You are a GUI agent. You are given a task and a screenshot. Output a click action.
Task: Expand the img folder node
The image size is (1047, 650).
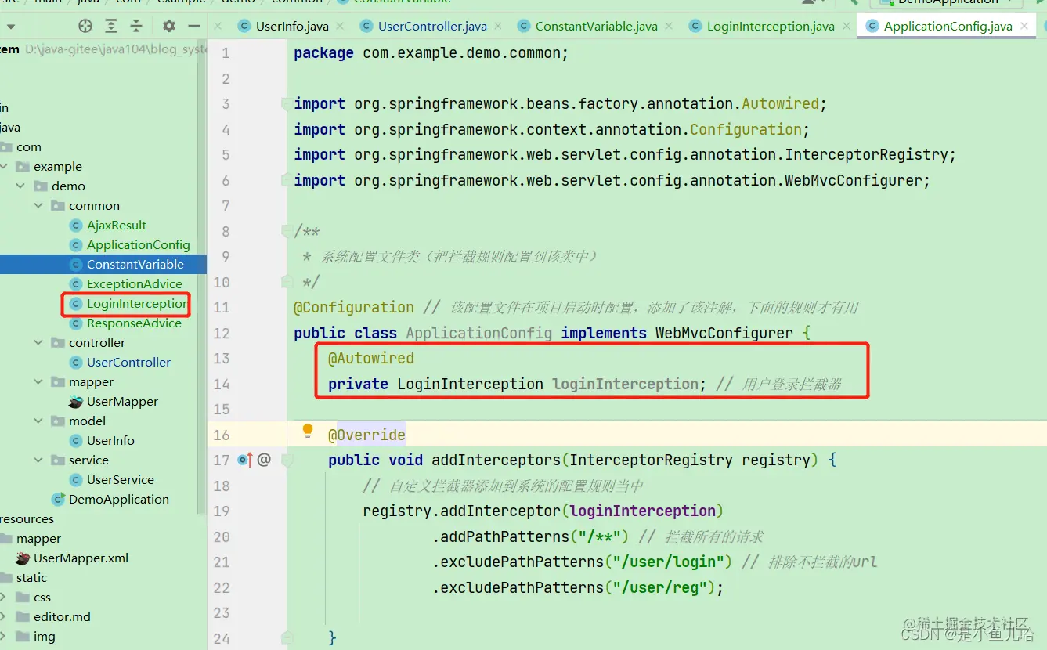point(4,636)
